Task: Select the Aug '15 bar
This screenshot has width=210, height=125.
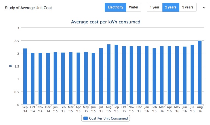Action: click(109, 74)
